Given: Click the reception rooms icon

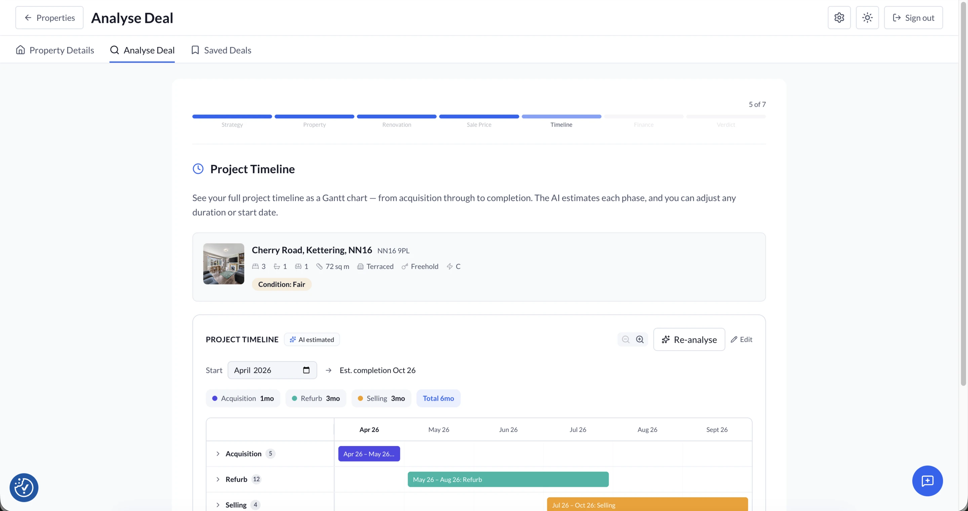Looking at the screenshot, I should [x=298, y=266].
